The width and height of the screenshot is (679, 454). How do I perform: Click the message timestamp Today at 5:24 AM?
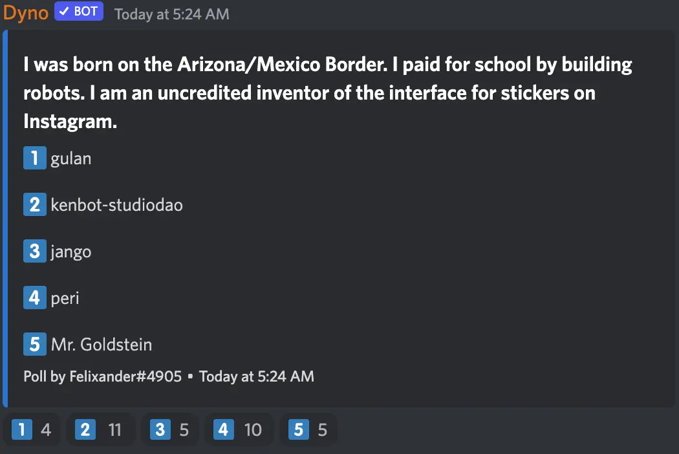point(171,14)
